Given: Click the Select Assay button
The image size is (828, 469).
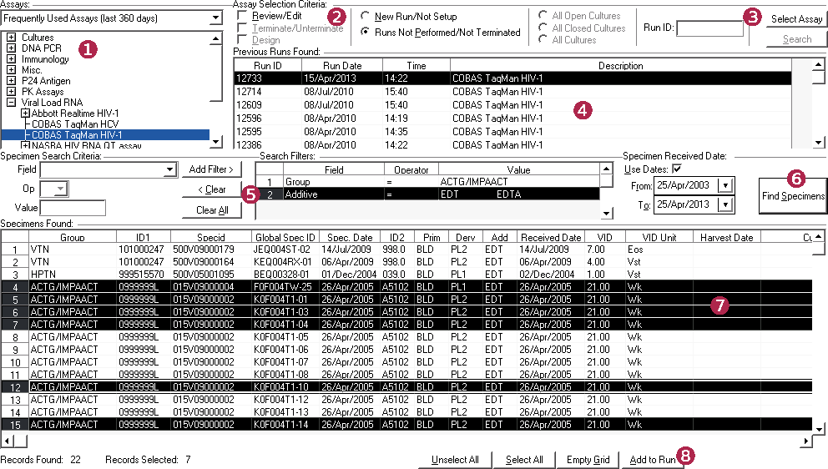Looking at the screenshot, I should [x=797, y=19].
